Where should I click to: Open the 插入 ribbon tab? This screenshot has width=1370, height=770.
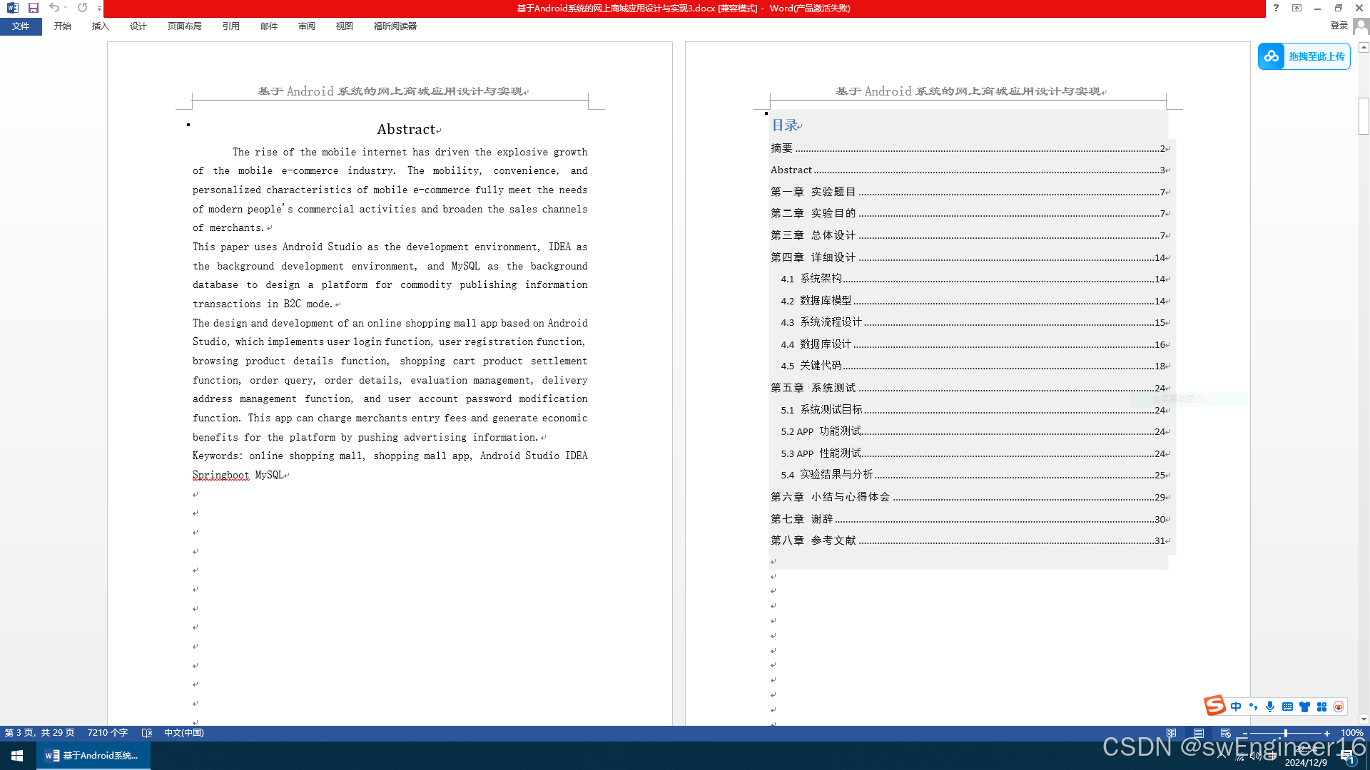[x=100, y=26]
